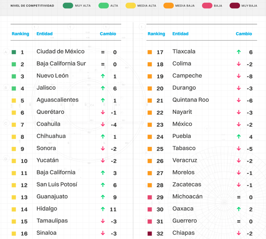Image resolution: width=266 pixels, height=239 pixels.
Task: Click the down arrow in Quintana Roo row
Action: point(239,100)
